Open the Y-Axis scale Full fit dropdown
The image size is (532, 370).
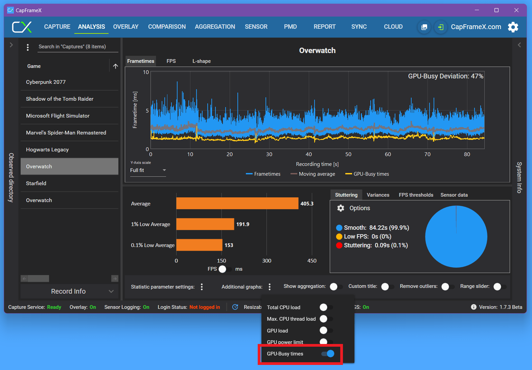(x=148, y=170)
